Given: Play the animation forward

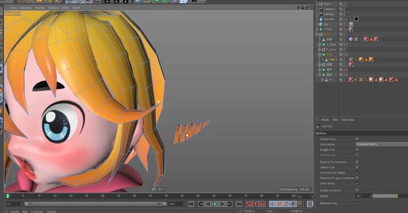Looking at the screenshot, I should click(215, 204).
